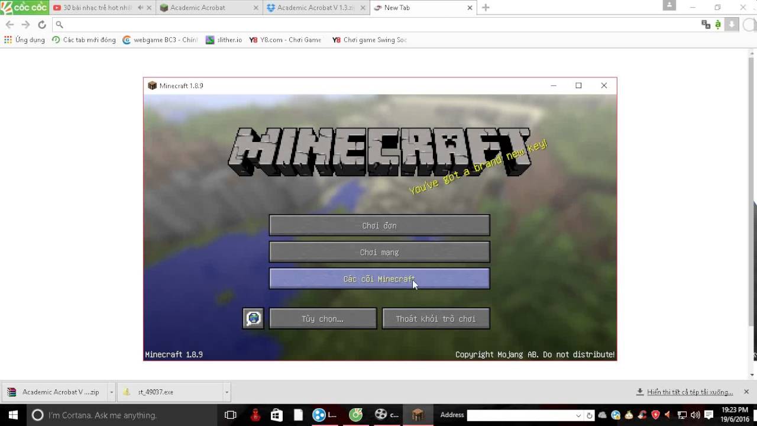757x426 pixels.
Task: Go forward with browser forward arrow
Action: 25,24
